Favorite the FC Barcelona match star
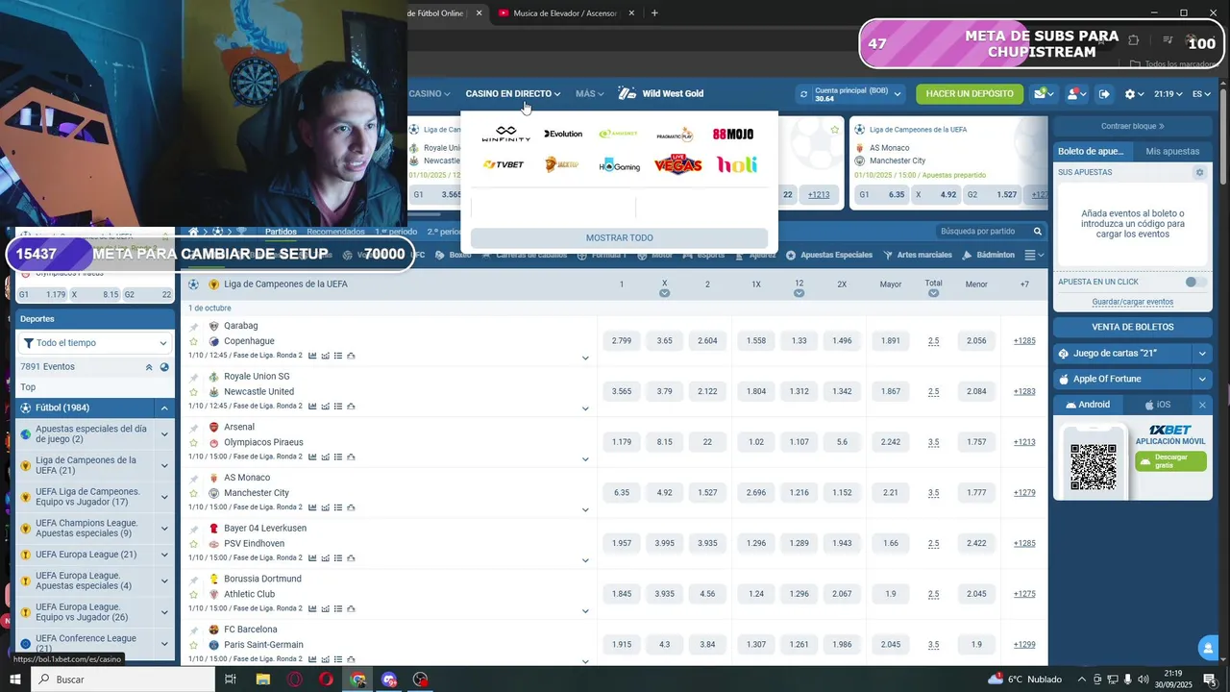Viewport: 1230px width, 692px height. [x=194, y=646]
